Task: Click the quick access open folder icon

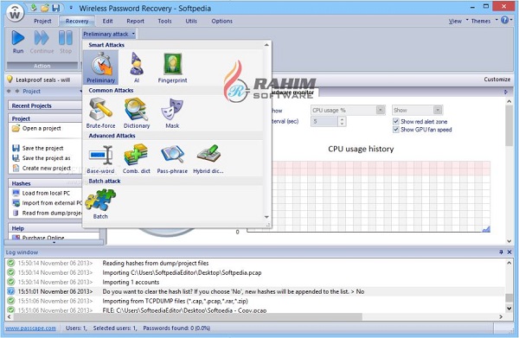Action: [x=45, y=8]
